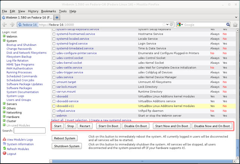Click the fedora-16 site identity badge
Image resolution: width=240 pixels, height=164 pixels.
pyautogui.click(x=28, y=25)
